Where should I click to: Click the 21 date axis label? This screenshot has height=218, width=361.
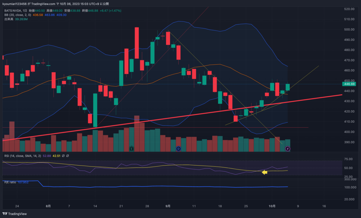(121, 206)
